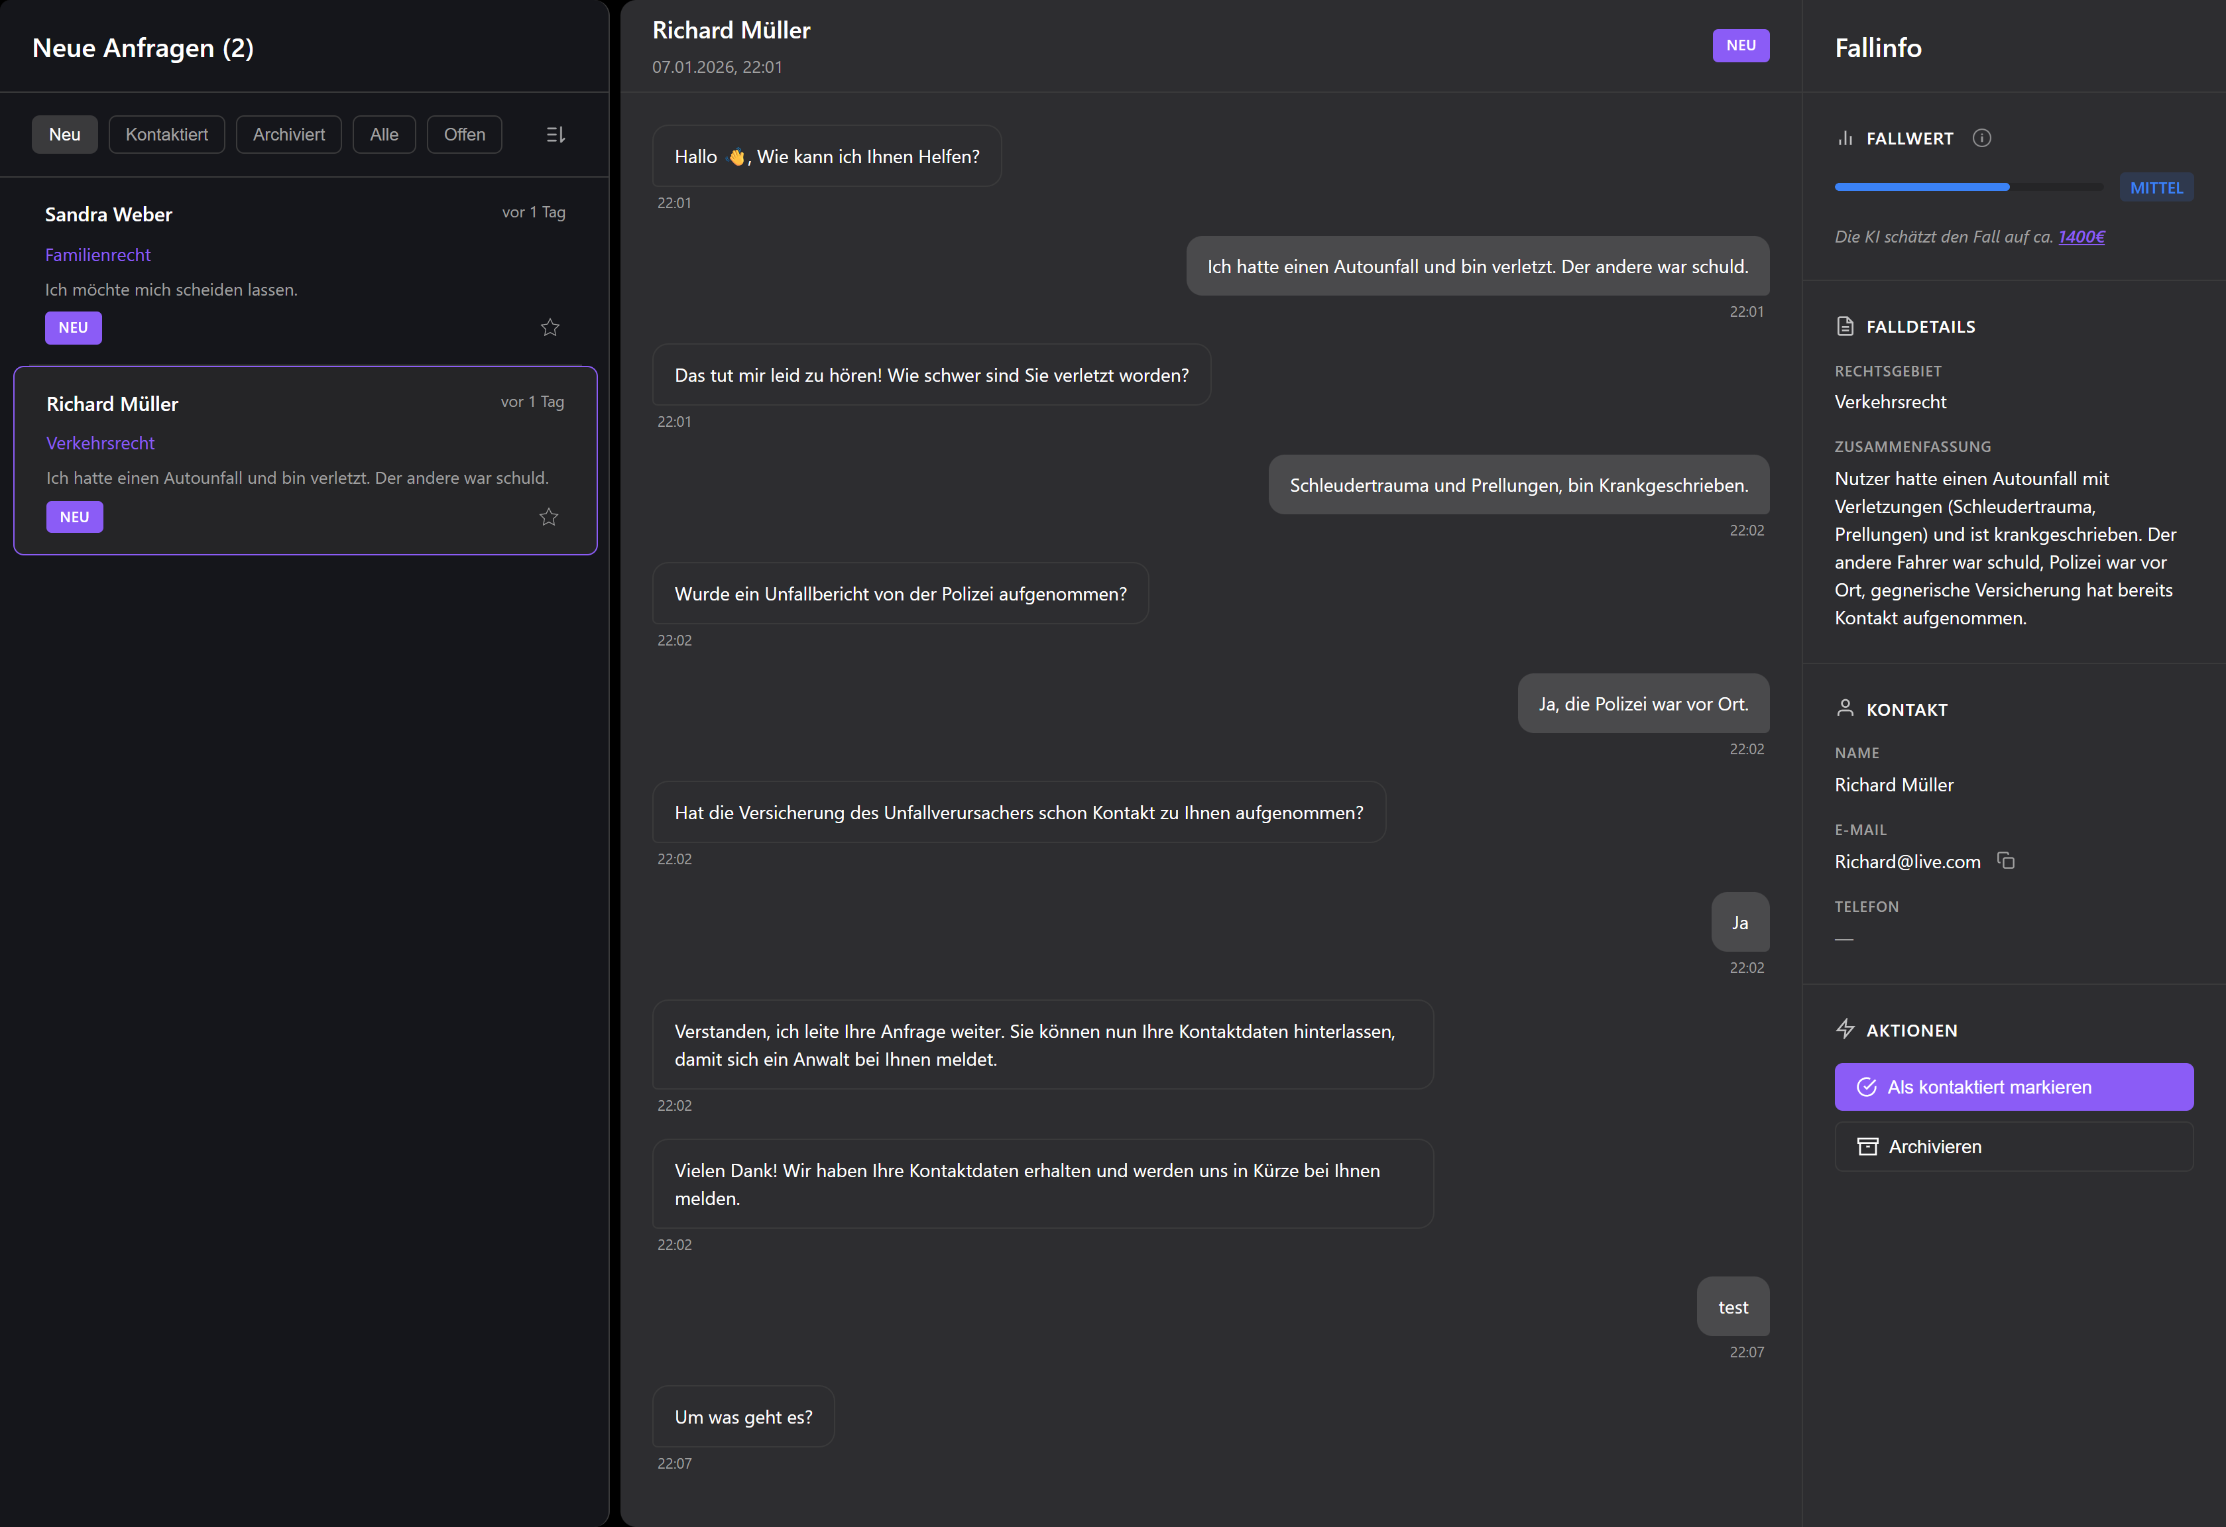This screenshot has width=2226, height=1527.
Task: Click the archive icon in Archivieren button
Action: click(1869, 1146)
